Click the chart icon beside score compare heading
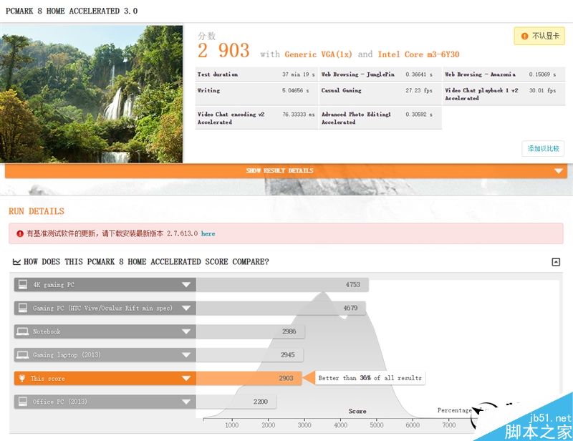 16,261
